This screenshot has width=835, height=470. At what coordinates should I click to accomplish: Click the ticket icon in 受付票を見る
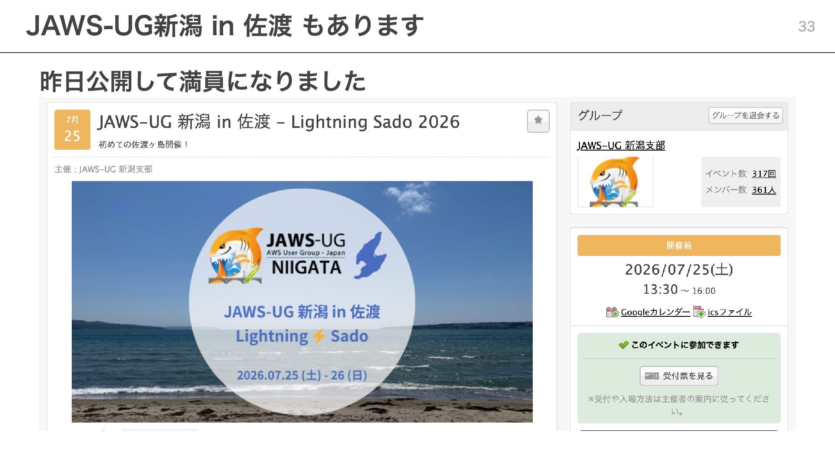click(x=651, y=376)
